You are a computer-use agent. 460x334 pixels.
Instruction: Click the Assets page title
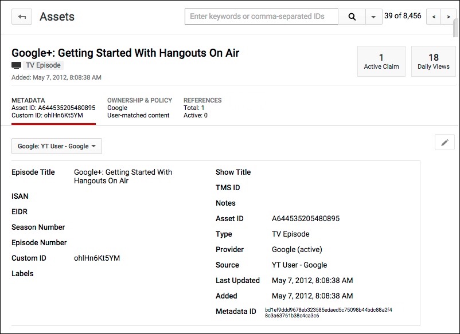point(57,17)
